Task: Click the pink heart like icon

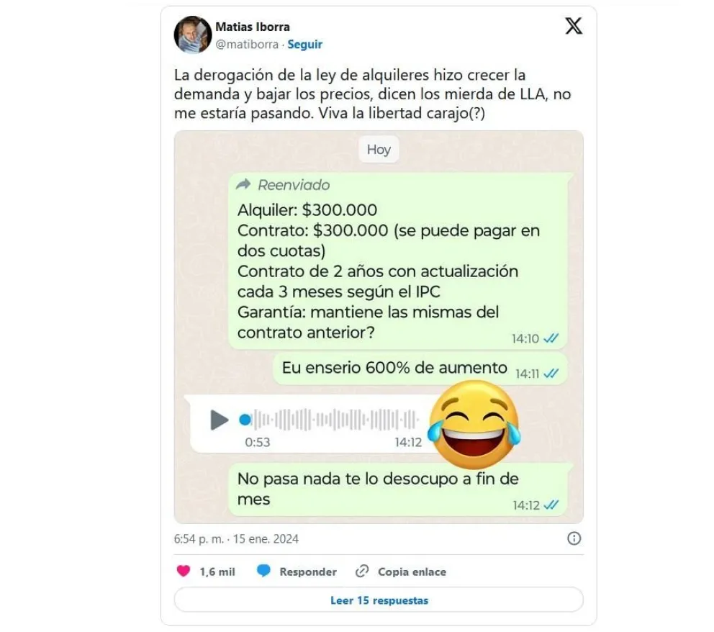Action: tap(184, 571)
